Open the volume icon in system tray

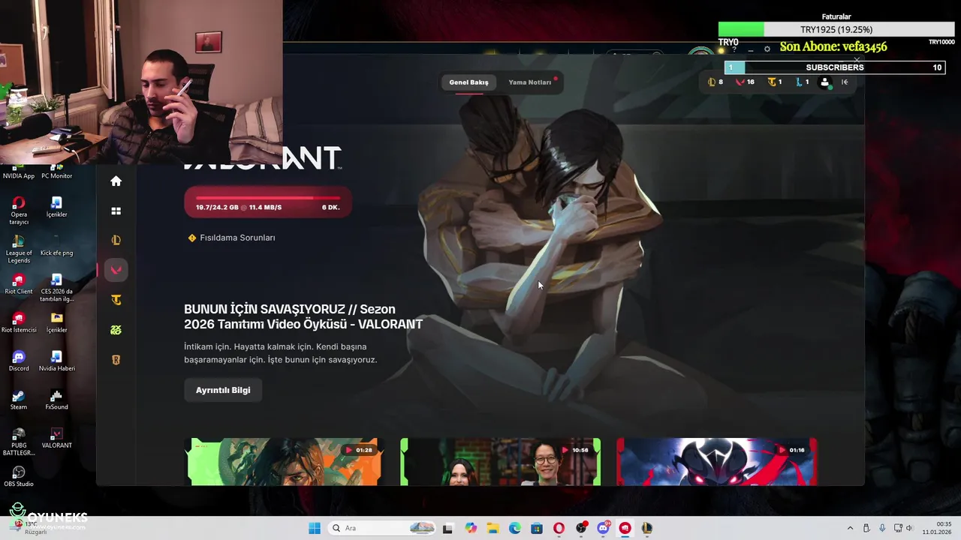[x=909, y=528]
